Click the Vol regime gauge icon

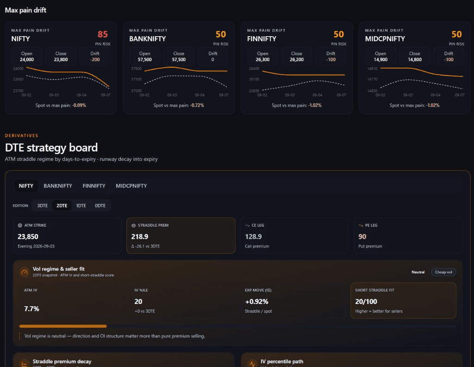pyautogui.click(x=25, y=272)
